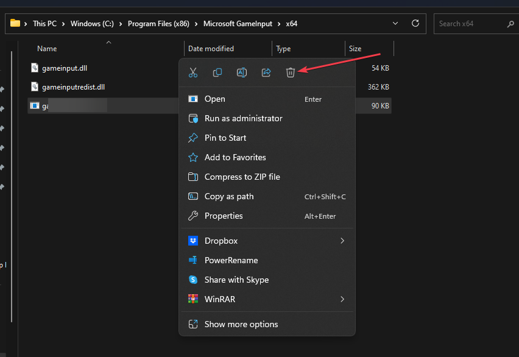The image size is (519, 357).
Task: Click the Skype logo icon
Action: click(x=193, y=280)
